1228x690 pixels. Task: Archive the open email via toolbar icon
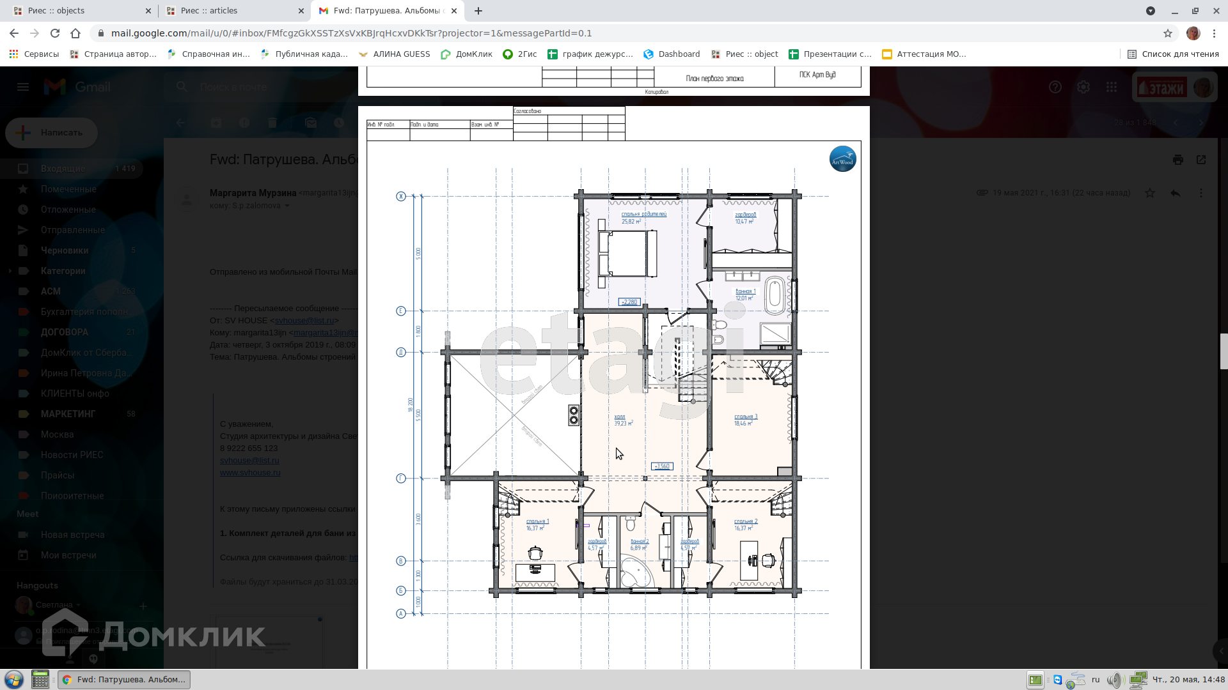coord(216,123)
